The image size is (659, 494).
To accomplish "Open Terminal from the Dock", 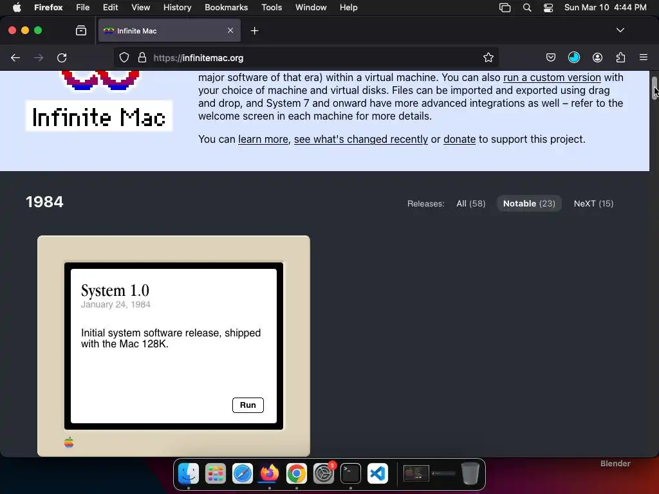I will pyautogui.click(x=351, y=473).
